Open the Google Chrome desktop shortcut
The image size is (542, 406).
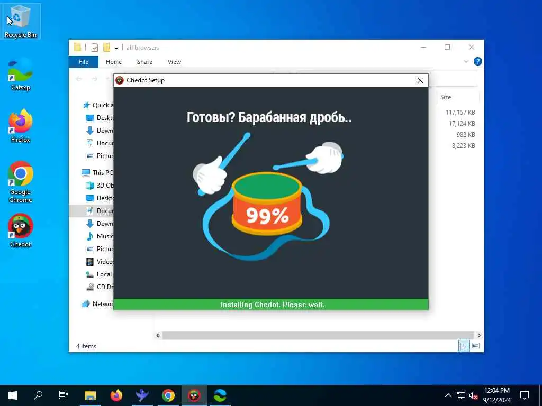coord(21,182)
